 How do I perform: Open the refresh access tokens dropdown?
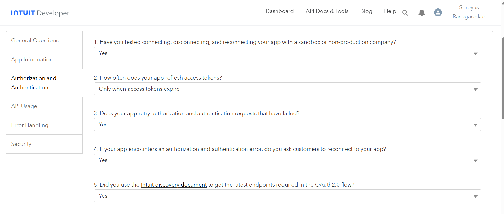coord(287,89)
